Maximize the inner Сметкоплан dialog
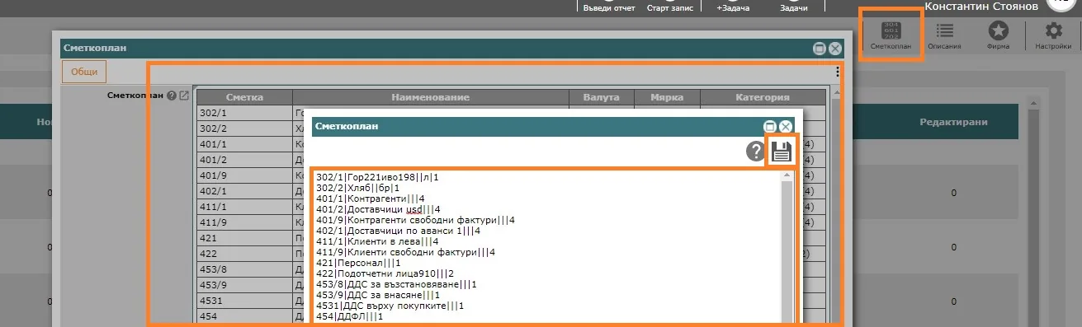The image size is (1082, 327). pos(770,126)
